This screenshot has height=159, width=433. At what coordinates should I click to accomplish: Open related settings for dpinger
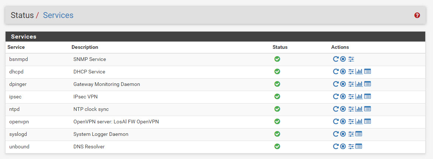coord(351,84)
